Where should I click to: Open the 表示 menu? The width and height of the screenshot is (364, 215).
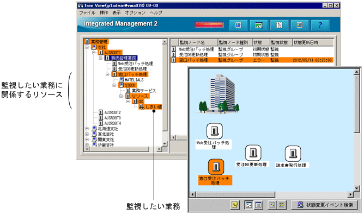point(117,12)
